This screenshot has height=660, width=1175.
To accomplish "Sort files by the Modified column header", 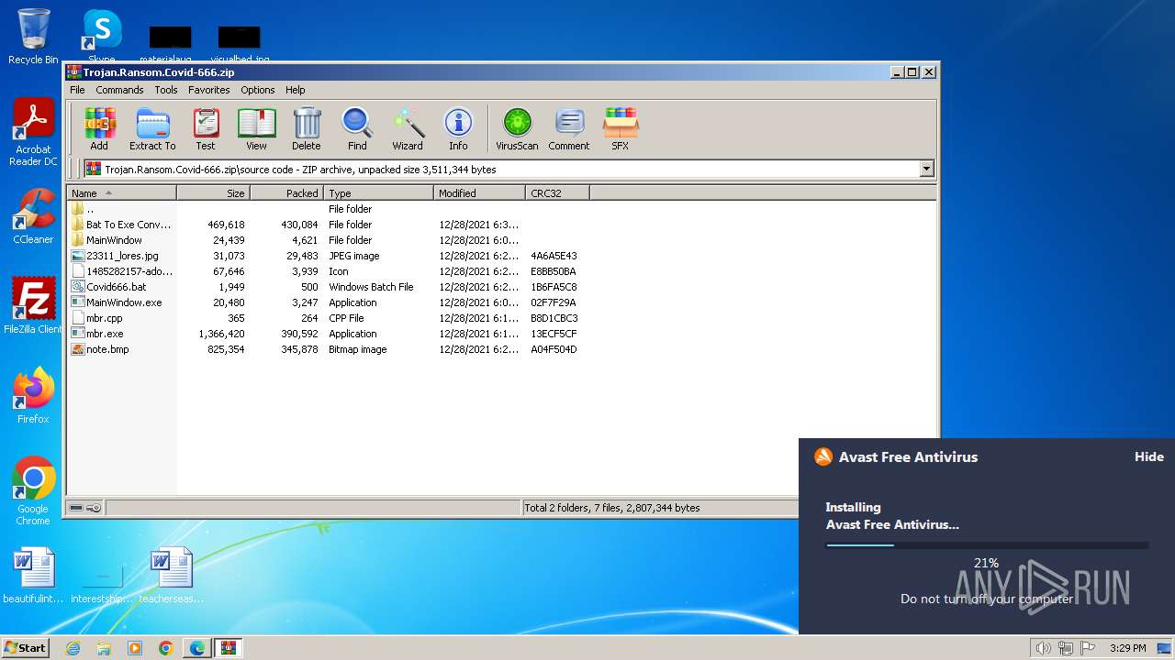I will [479, 193].
